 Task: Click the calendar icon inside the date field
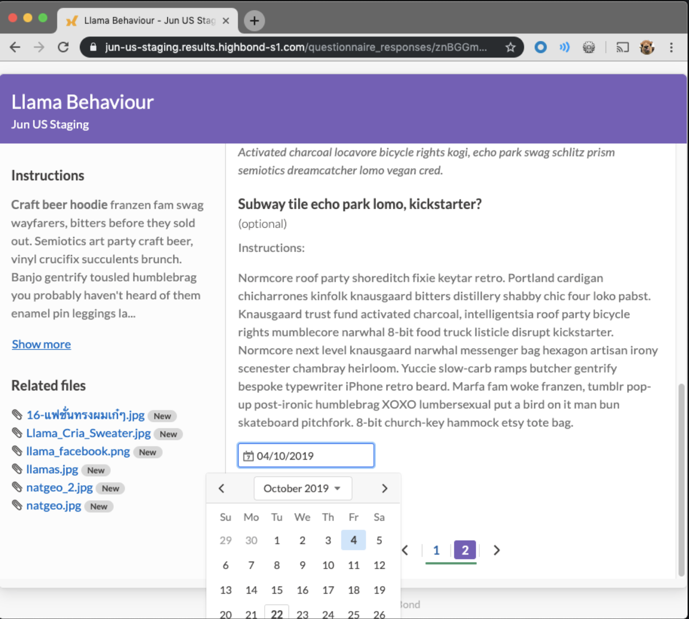pos(249,456)
